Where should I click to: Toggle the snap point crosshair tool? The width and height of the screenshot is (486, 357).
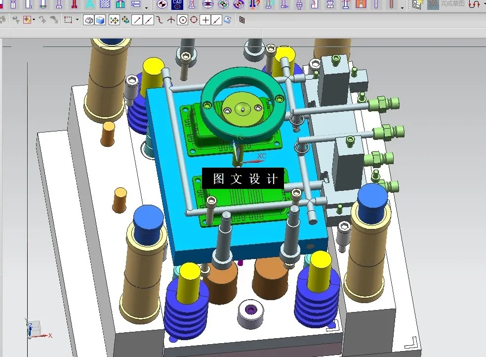pyautogui.click(x=26, y=20)
